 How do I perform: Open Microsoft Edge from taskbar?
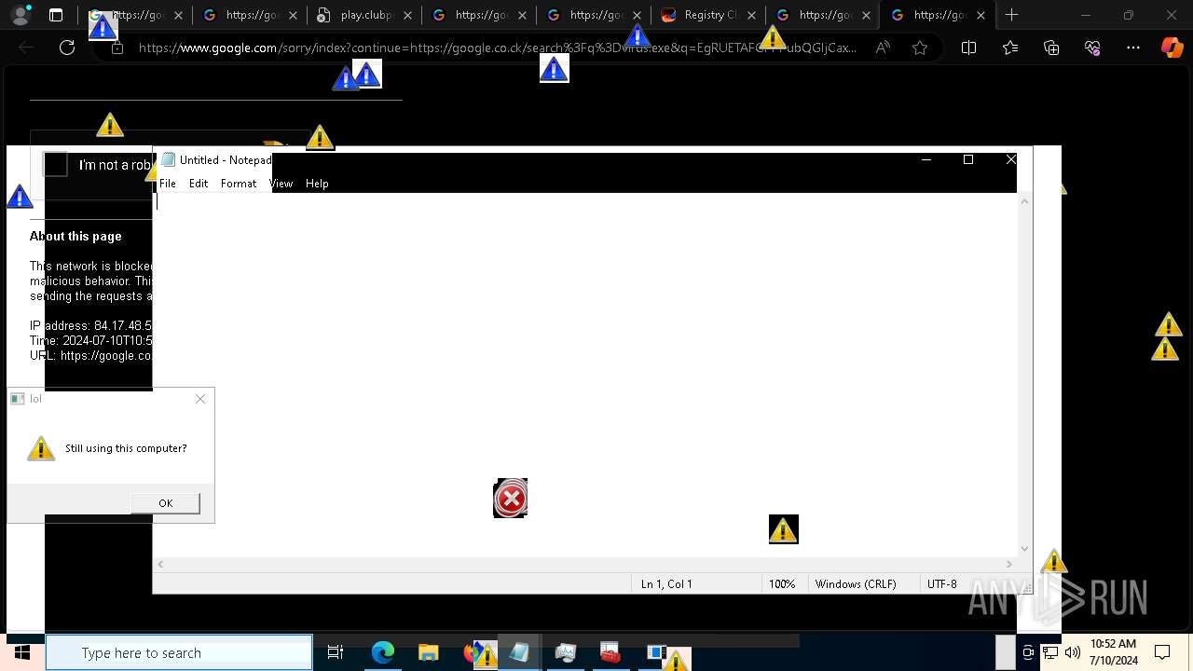pos(383,652)
